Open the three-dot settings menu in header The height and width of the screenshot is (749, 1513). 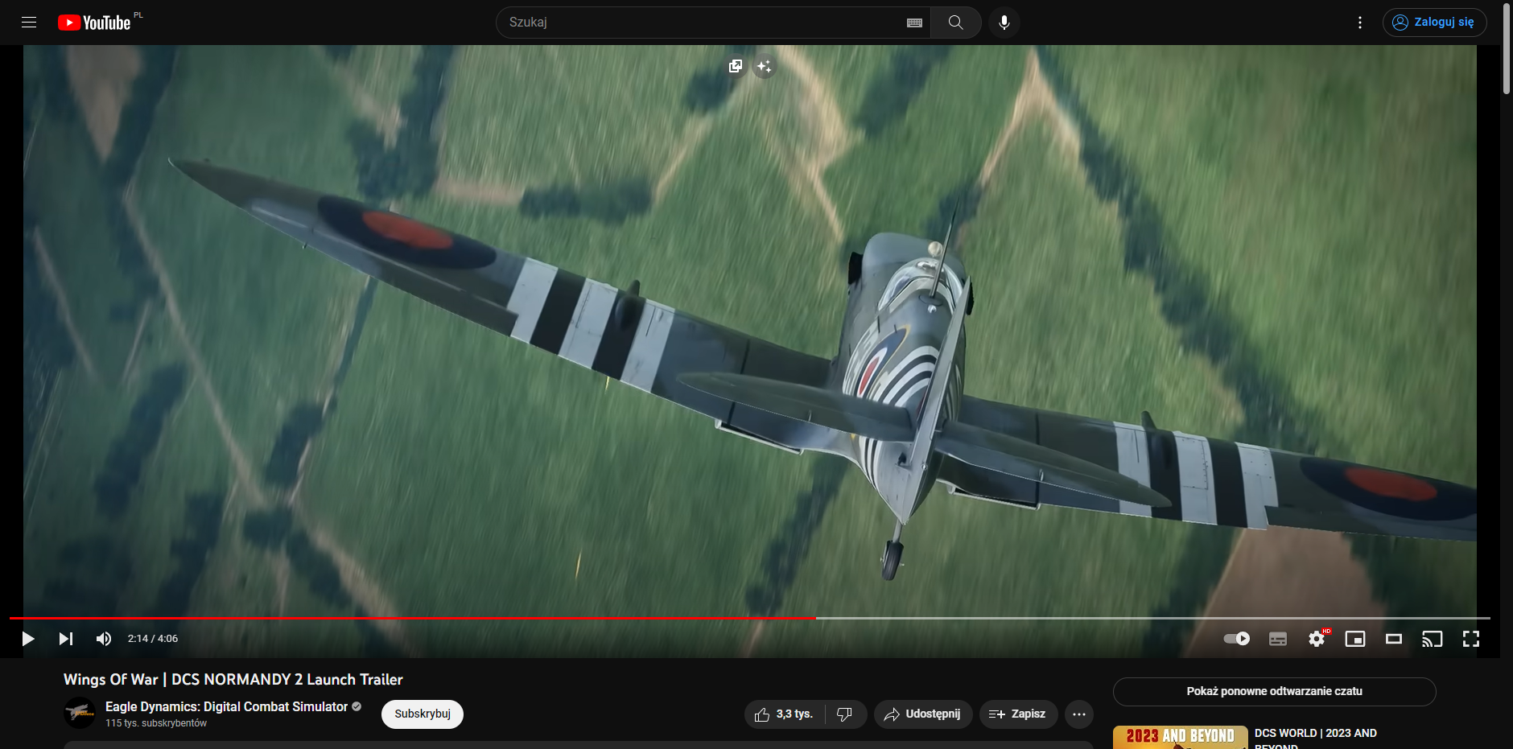click(1360, 23)
